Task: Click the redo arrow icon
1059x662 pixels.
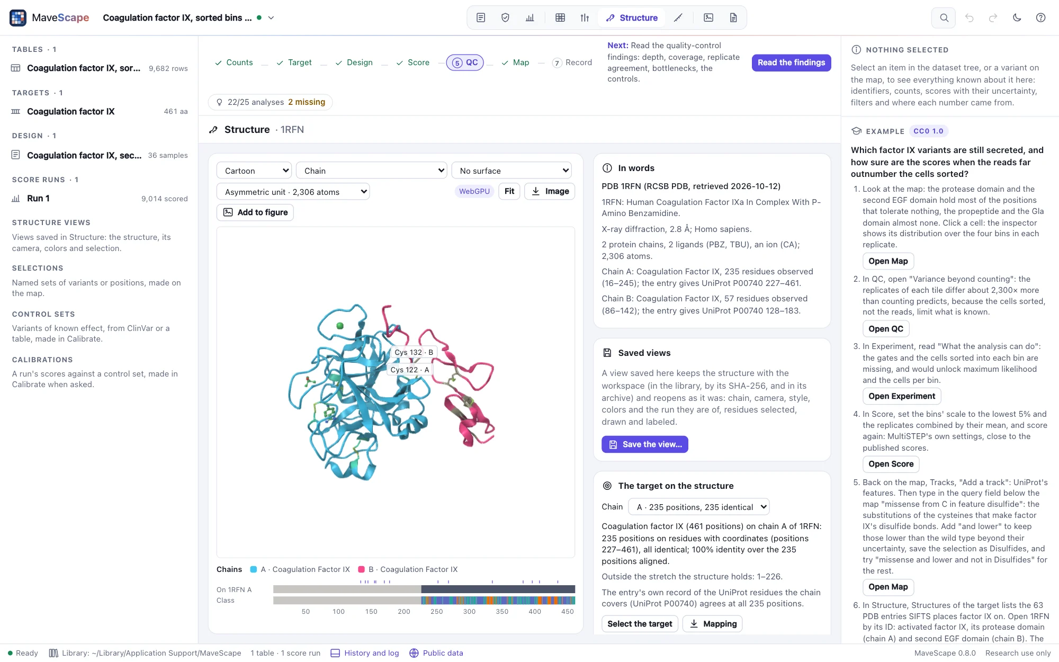Action: click(x=993, y=18)
